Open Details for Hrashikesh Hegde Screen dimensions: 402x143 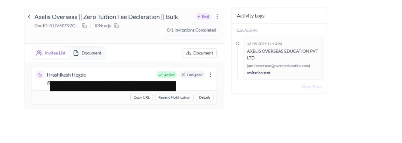pos(204,97)
